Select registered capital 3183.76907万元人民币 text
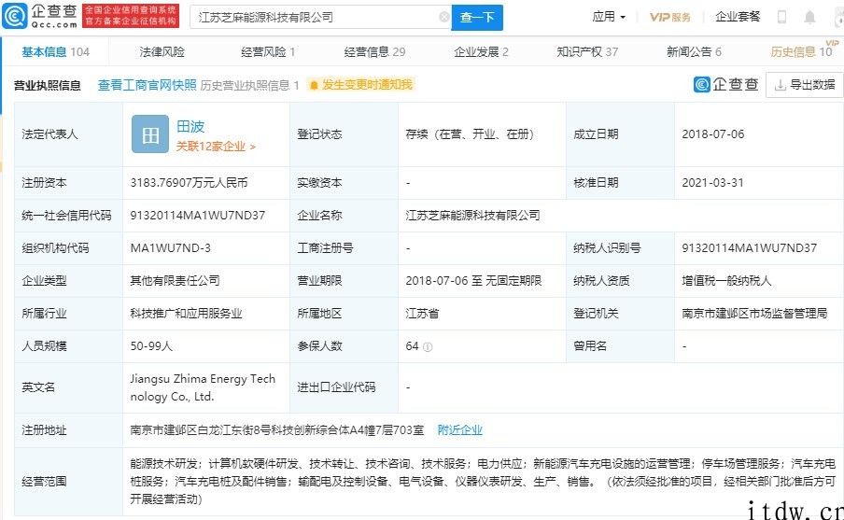 point(189,183)
